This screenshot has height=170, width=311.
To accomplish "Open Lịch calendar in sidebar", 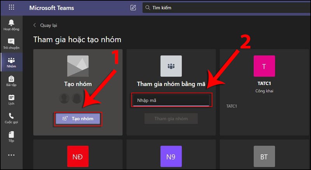I will (x=11, y=99).
